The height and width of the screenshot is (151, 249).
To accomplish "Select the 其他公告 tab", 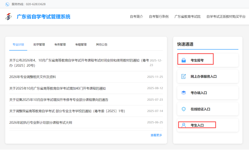I will (x=102, y=45).
